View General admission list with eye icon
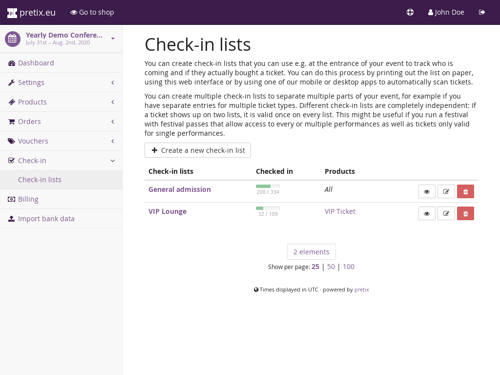500x375 pixels. 427,191
